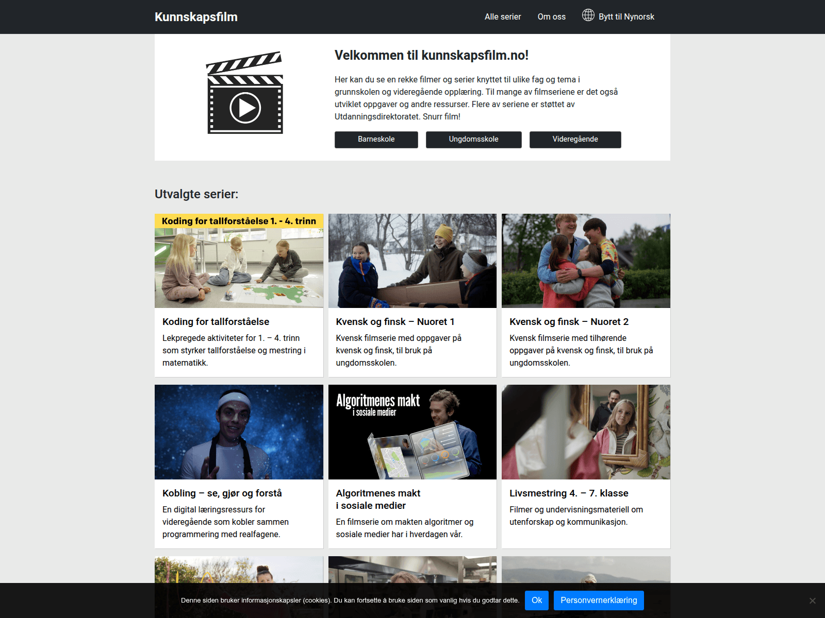Select the Videregående button
The width and height of the screenshot is (825, 618).
[575, 140]
